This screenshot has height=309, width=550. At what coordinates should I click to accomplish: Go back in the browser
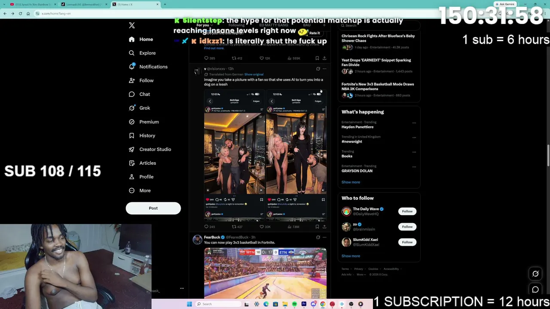pyautogui.click(x=5, y=13)
